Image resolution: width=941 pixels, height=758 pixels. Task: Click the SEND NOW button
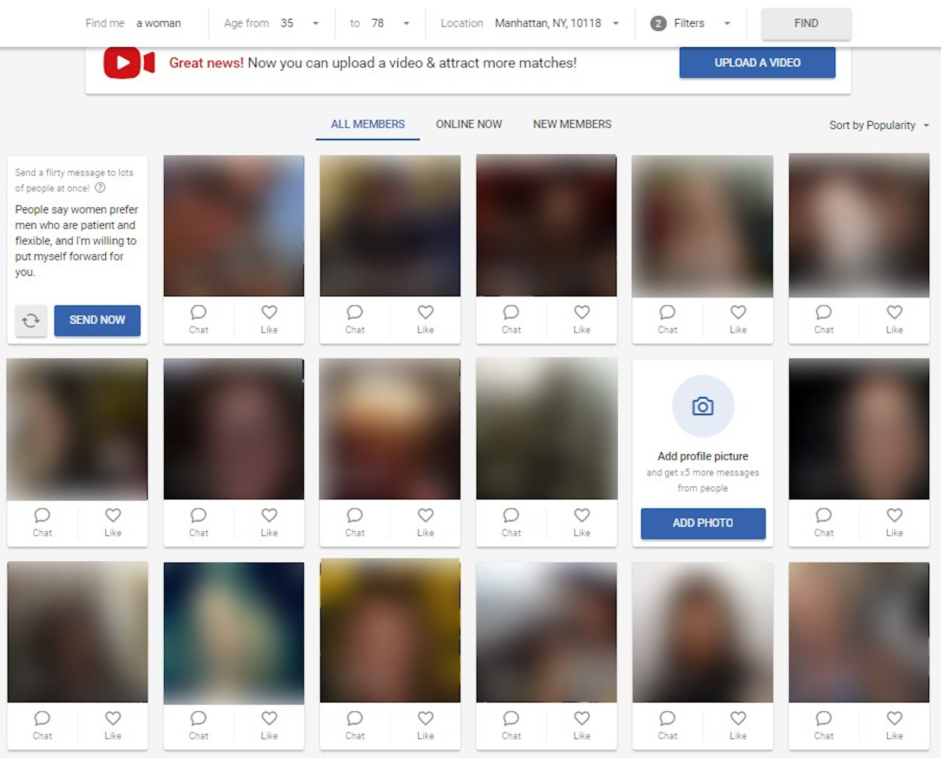click(x=98, y=321)
